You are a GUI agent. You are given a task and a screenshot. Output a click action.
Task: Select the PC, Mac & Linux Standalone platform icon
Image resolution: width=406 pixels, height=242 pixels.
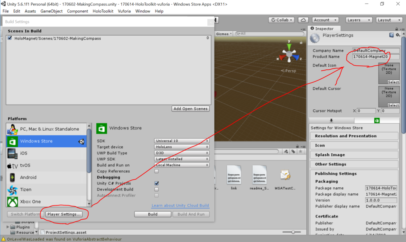12,129
